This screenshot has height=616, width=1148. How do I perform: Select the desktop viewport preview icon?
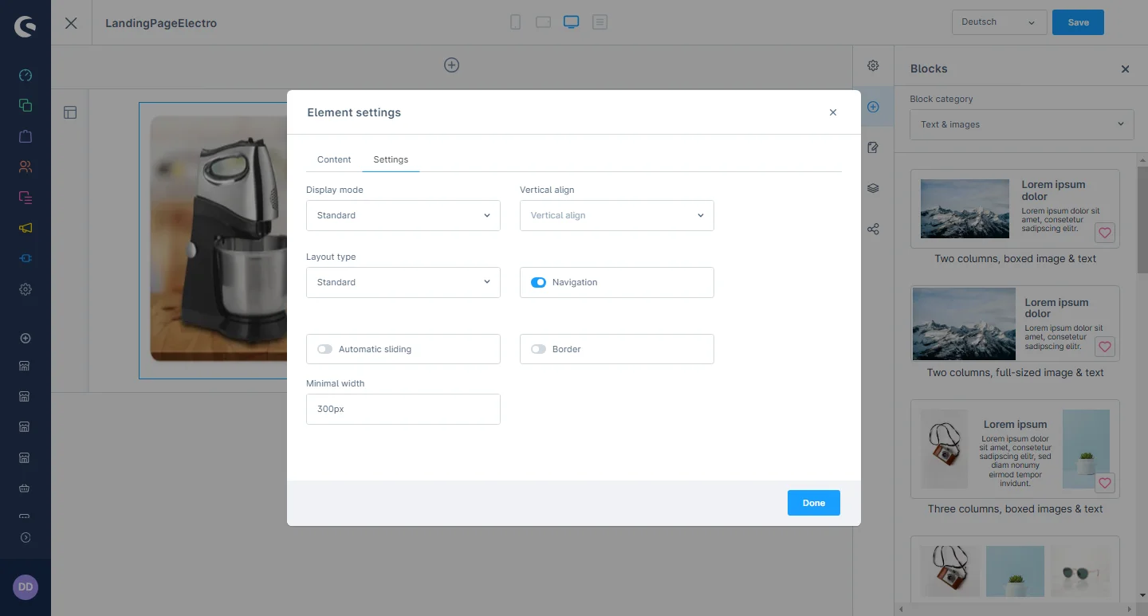pyautogui.click(x=571, y=22)
